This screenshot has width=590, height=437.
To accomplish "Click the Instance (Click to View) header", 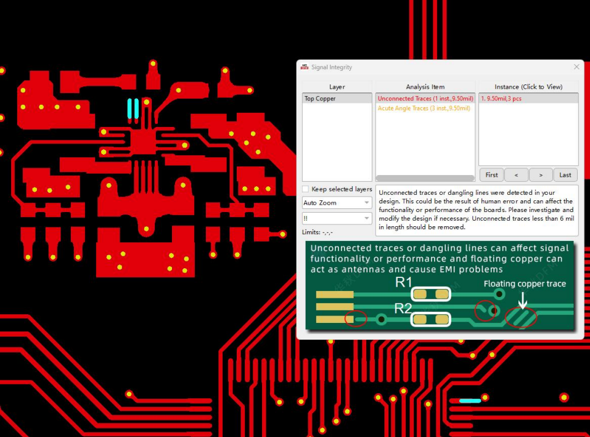I will (528, 87).
